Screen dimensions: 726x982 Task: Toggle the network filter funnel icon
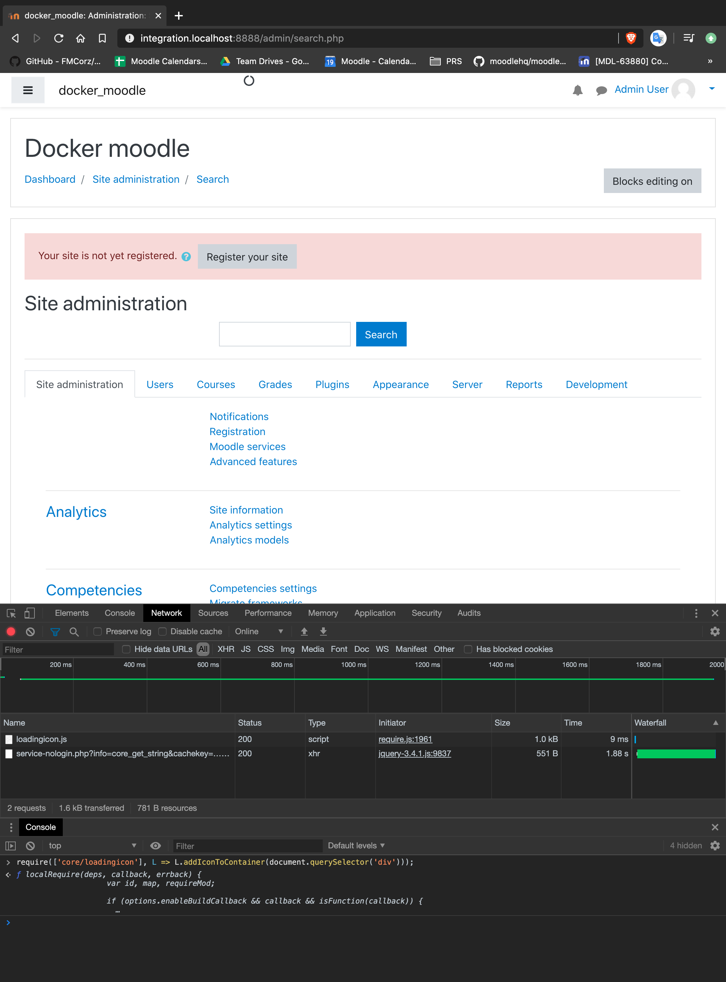[x=55, y=631]
